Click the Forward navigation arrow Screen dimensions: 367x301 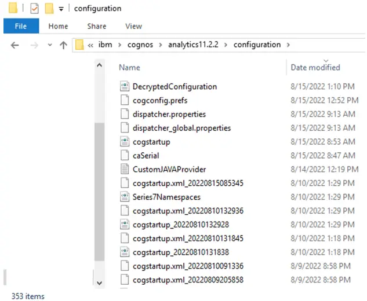pos(34,45)
